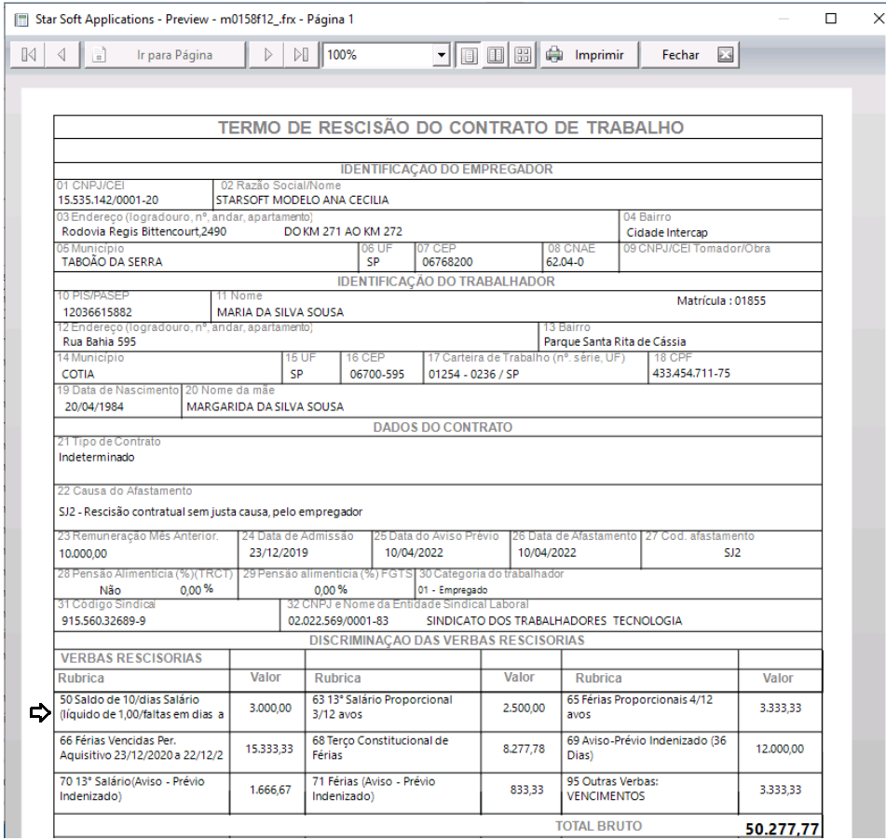Click value 12.000,00

[x=780, y=749]
